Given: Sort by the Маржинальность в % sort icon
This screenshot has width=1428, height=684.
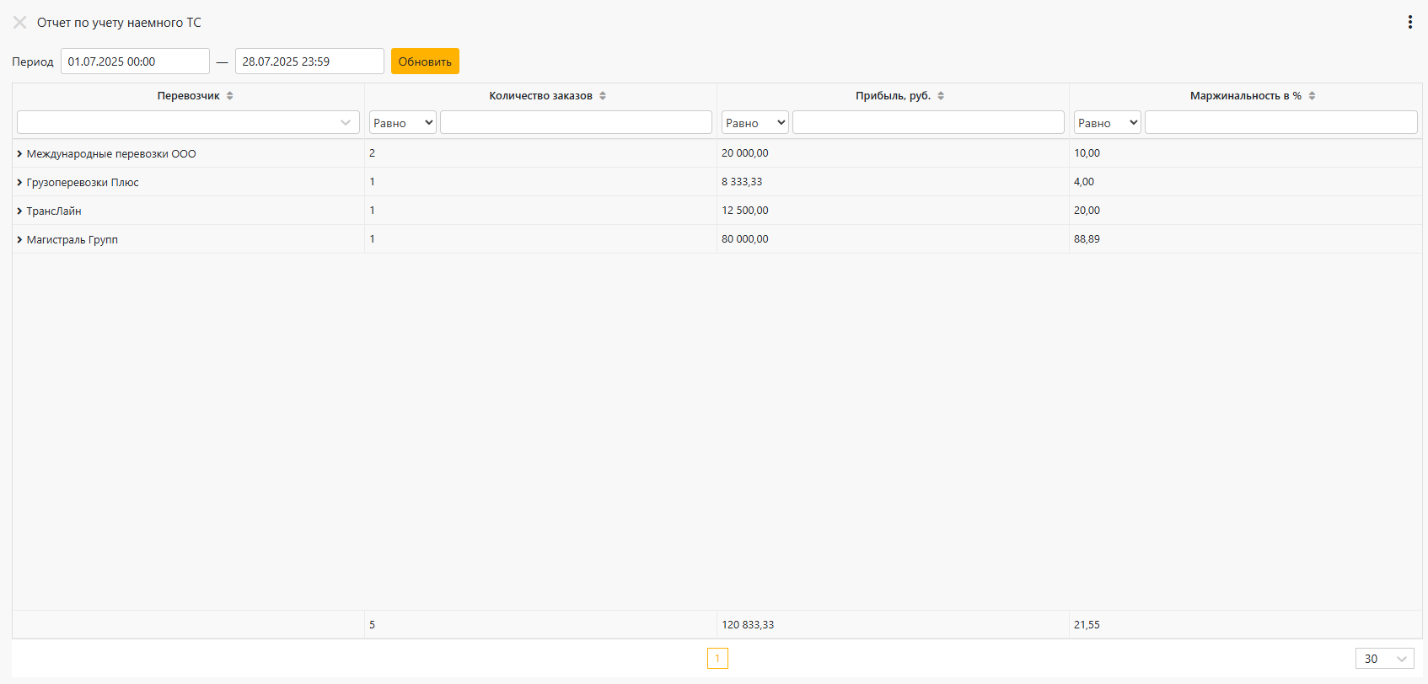Looking at the screenshot, I should [1312, 96].
